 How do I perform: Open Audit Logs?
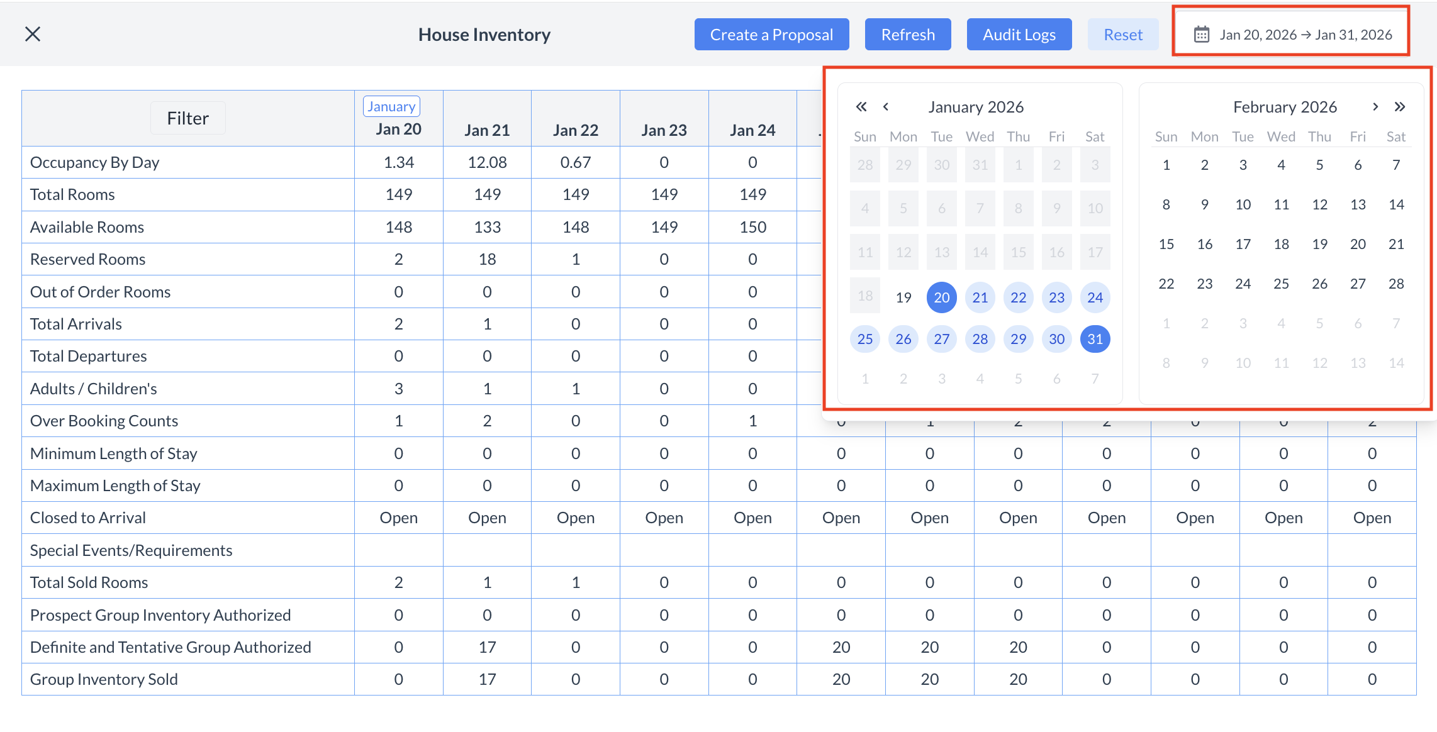click(x=1019, y=34)
